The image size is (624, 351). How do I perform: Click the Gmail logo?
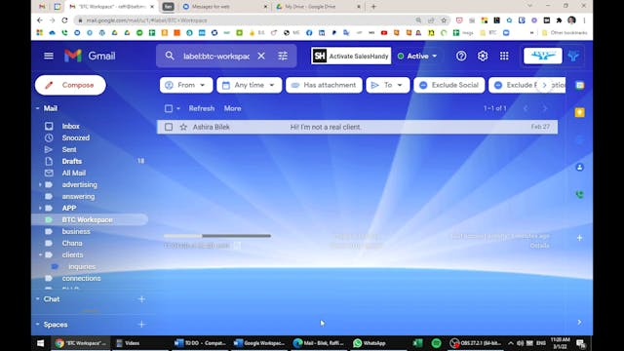point(90,57)
